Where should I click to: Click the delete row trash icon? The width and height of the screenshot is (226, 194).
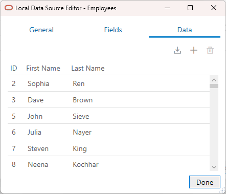(x=210, y=50)
